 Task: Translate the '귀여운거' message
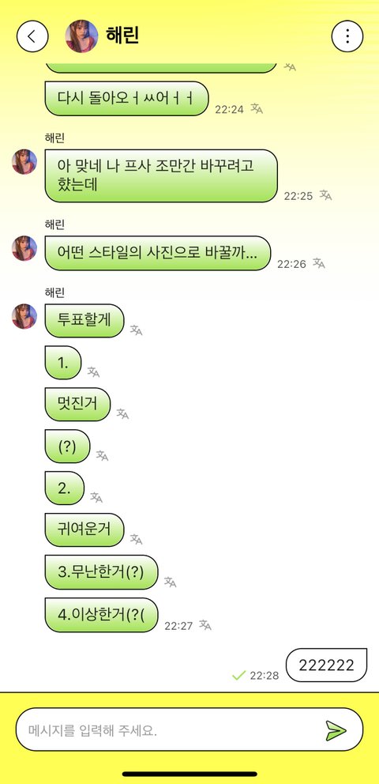click(x=137, y=540)
